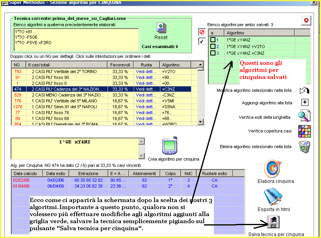Click Aggiungi algoritmo alla lista plus icon
321x238 pixels.
point(305,102)
